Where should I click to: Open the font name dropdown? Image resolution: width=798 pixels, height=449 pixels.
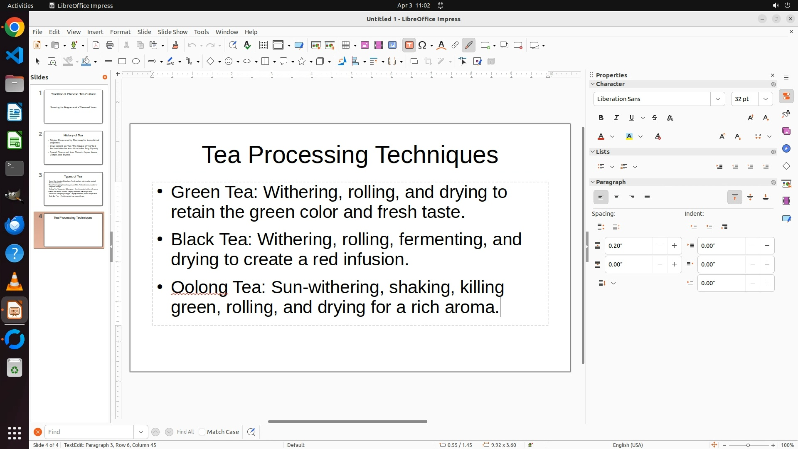[718, 99]
